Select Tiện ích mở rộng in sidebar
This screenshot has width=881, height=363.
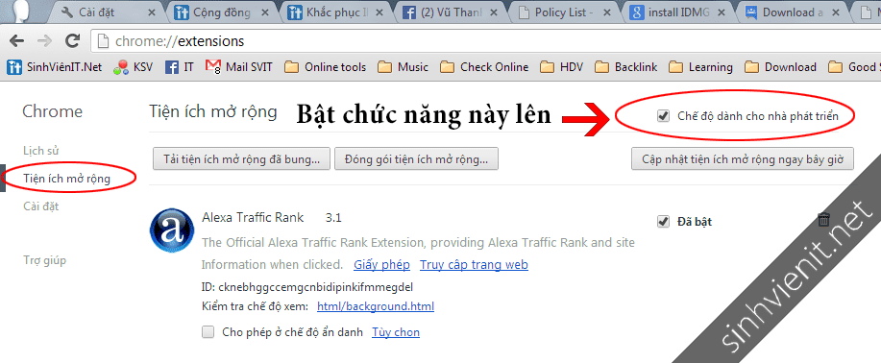pos(67,179)
